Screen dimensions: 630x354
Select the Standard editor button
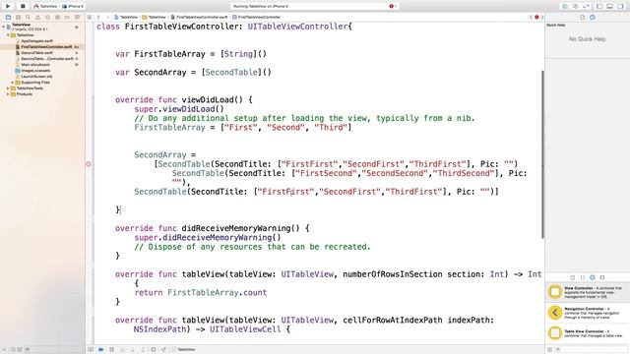pos(565,7)
